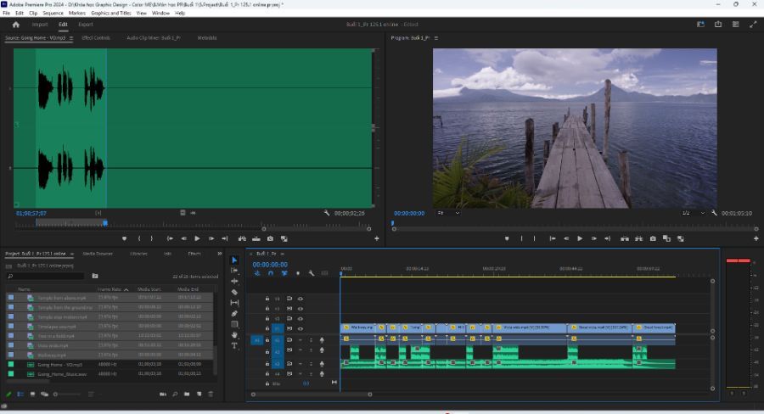Switch Project panel to icon view
The width and height of the screenshot is (764, 414).
click(32, 394)
